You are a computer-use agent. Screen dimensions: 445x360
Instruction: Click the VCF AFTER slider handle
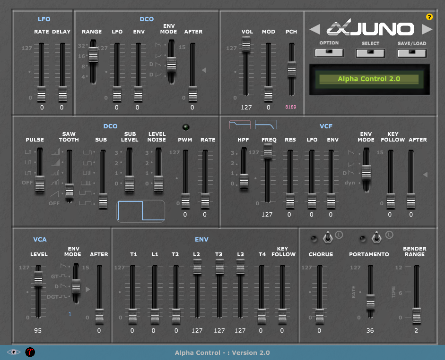click(x=411, y=201)
